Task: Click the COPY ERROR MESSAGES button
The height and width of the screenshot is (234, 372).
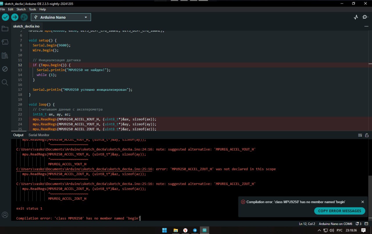Action: point(339,211)
